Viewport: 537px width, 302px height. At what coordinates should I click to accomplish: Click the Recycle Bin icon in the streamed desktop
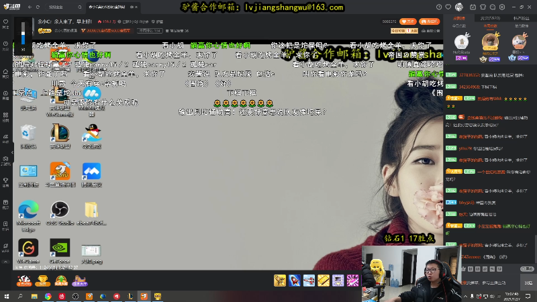(28, 136)
